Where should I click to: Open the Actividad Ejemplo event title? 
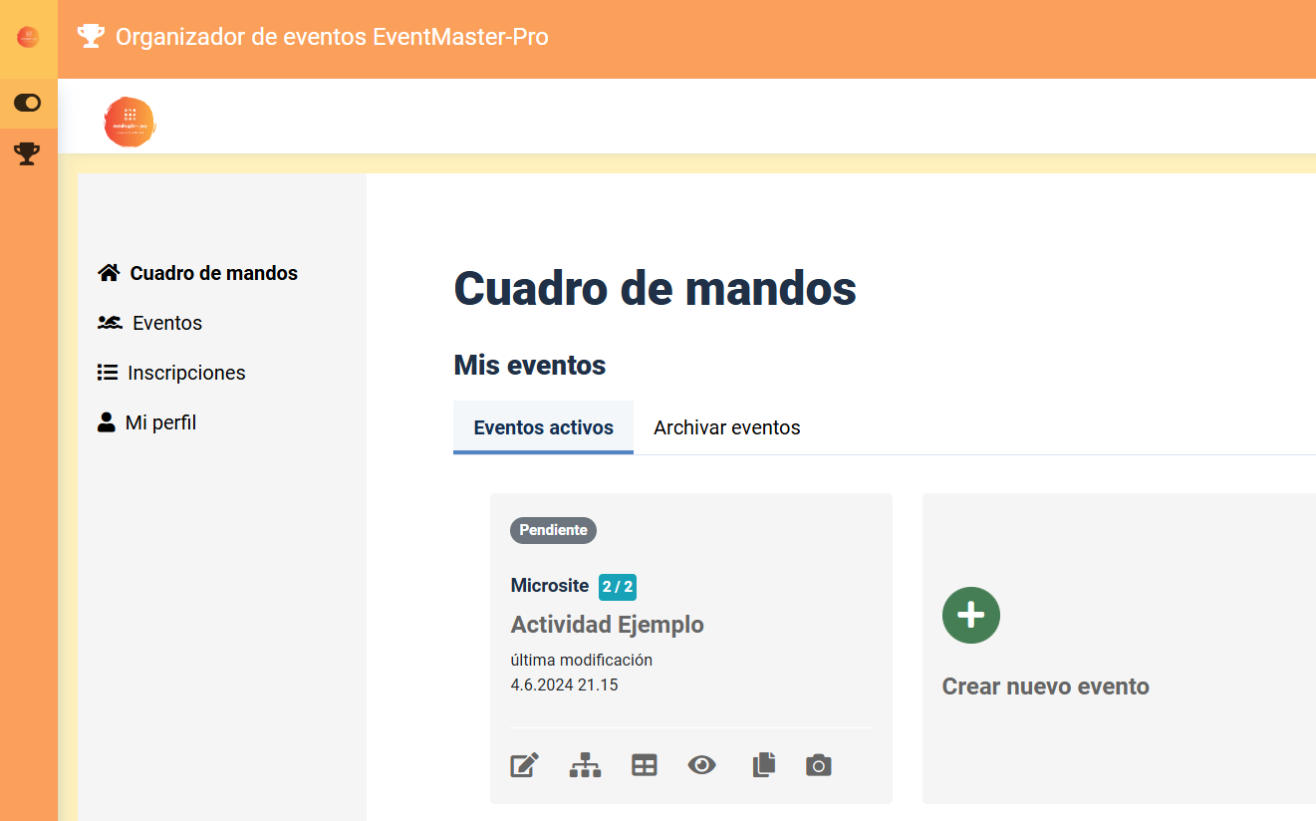pos(607,625)
